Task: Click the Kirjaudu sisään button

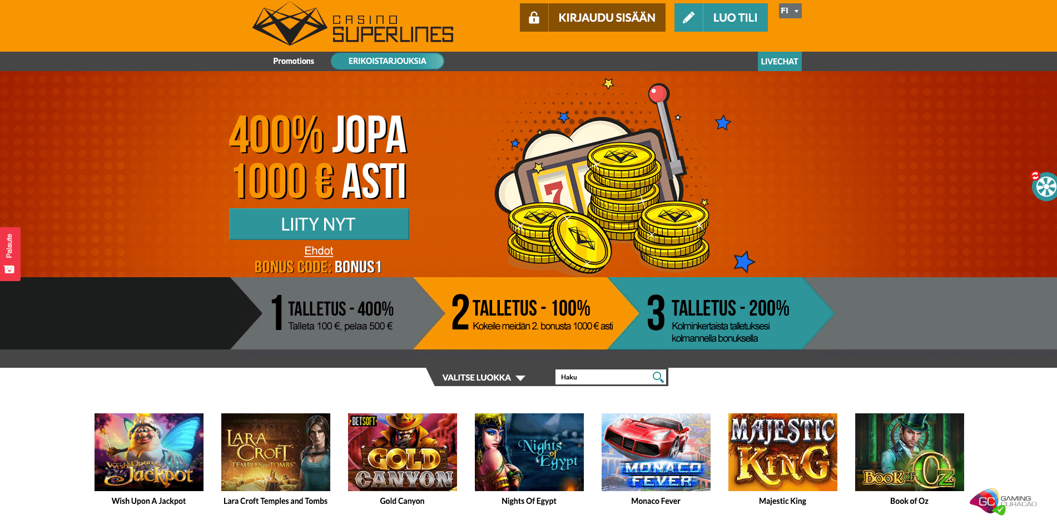Action: point(607,18)
